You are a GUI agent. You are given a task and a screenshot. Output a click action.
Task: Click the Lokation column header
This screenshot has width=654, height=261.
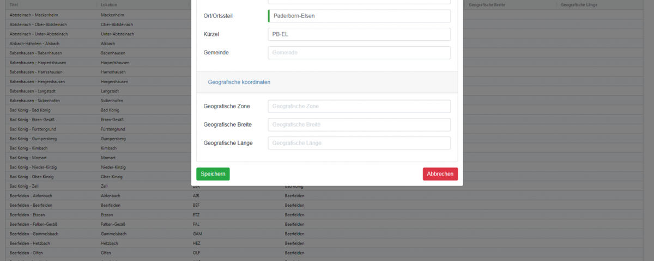coord(109,4)
